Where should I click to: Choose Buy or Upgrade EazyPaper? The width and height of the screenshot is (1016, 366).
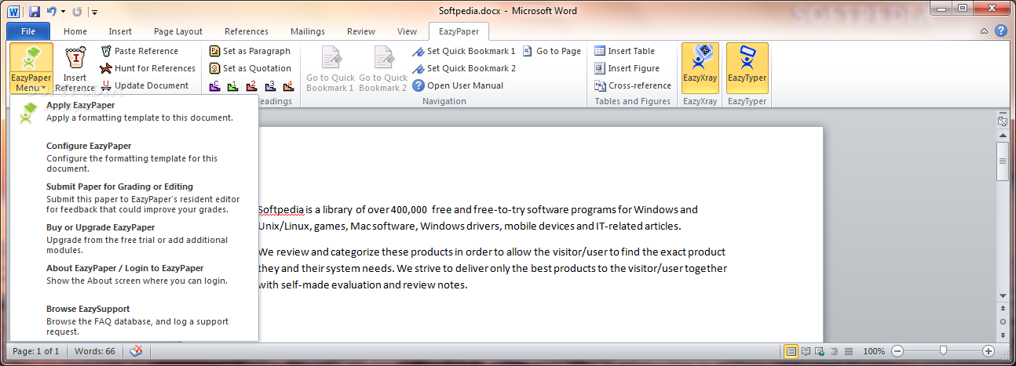[133, 239]
